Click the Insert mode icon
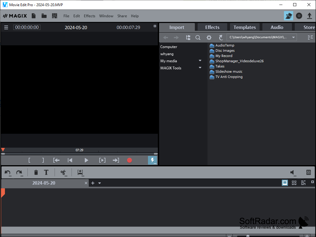 80,173
